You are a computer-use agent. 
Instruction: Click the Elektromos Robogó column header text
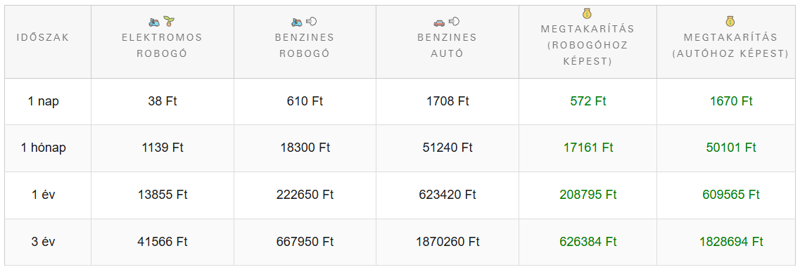pyautogui.click(x=163, y=45)
